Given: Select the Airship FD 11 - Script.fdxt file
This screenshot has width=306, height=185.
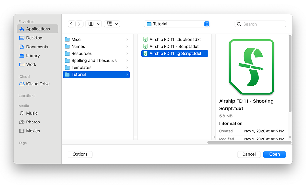Looking at the screenshot, I should 174,46.
